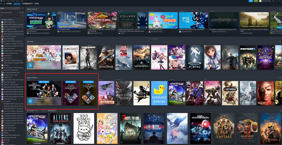This screenshot has width=282, height=145.
Task: Select Muse Dash in sidebar list
Action: coord(12,140)
